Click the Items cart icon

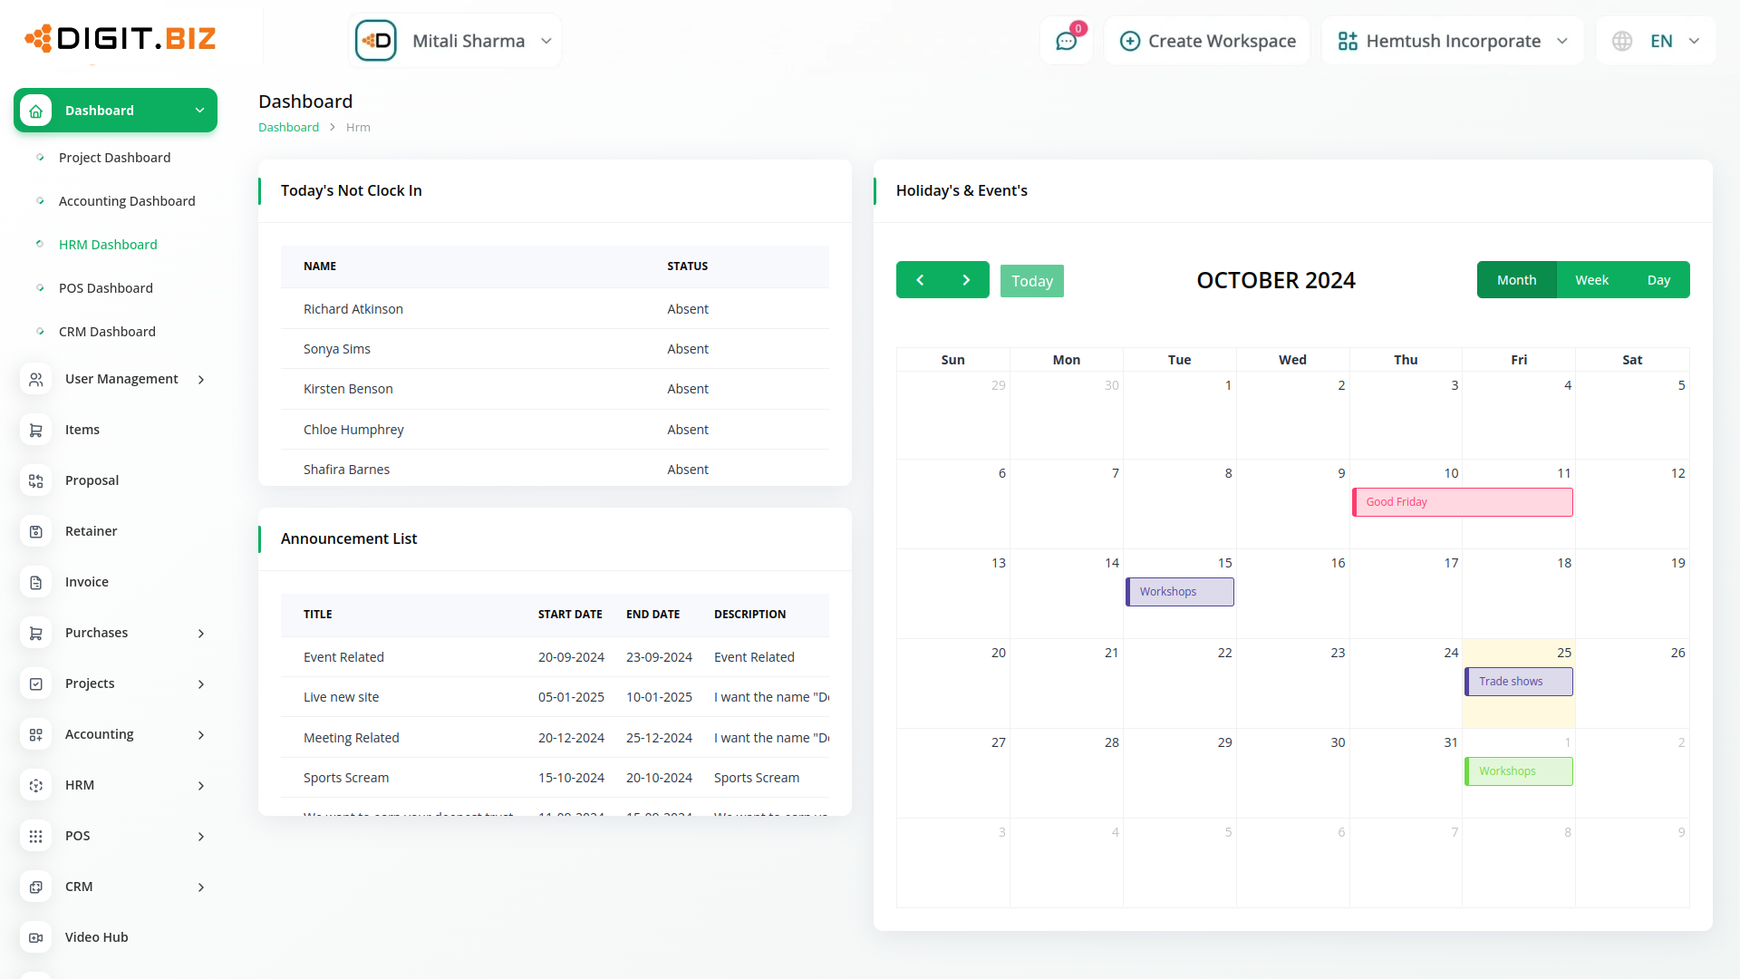click(36, 430)
